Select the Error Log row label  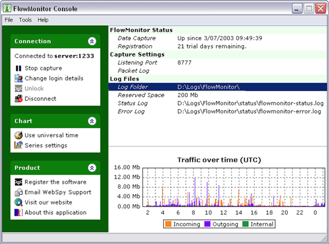tap(131, 112)
